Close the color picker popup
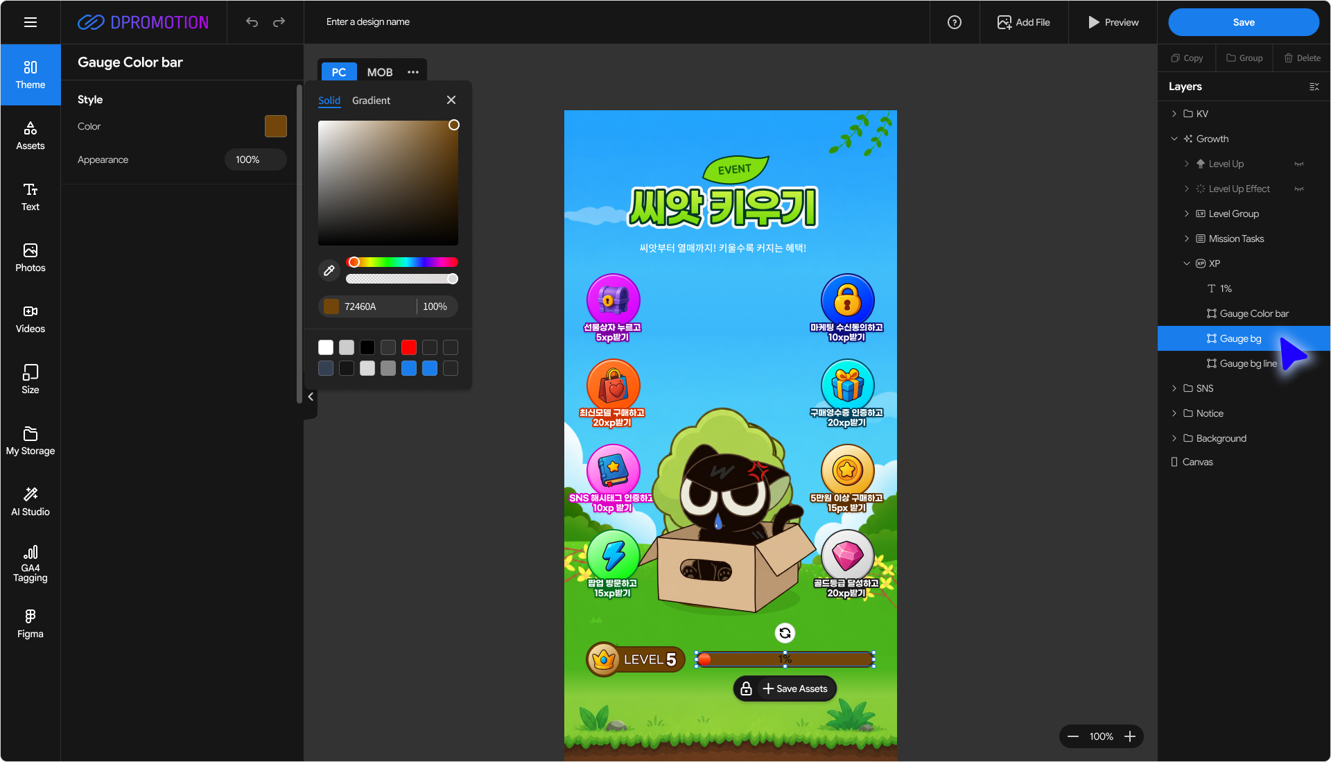The image size is (1331, 762). point(451,100)
